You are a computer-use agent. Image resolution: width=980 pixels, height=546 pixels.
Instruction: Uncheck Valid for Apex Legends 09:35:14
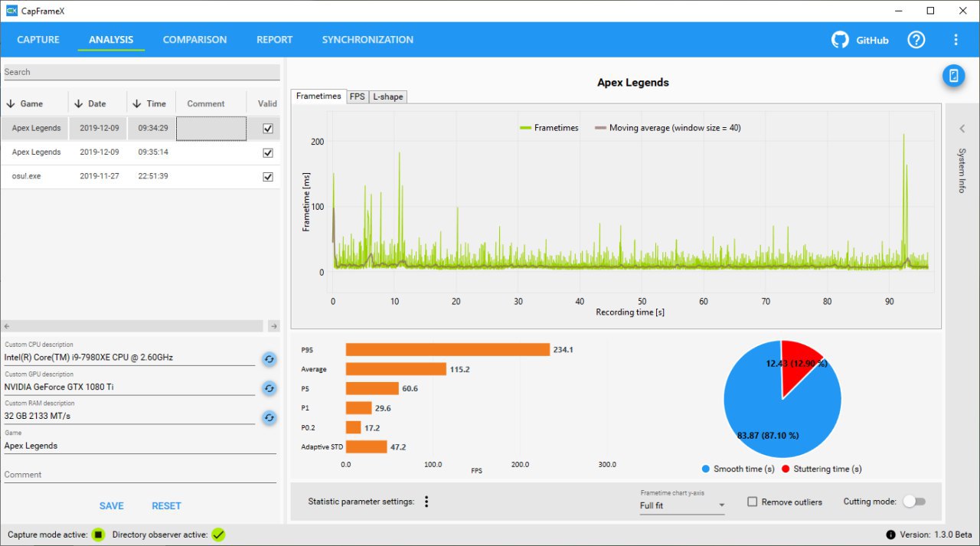pos(268,152)
